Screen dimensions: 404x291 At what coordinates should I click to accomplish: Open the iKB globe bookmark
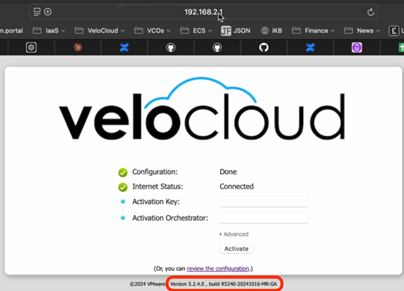(x=272, y=30)
